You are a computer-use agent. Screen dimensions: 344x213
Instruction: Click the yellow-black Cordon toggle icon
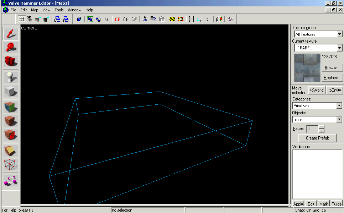click(172, 19)
